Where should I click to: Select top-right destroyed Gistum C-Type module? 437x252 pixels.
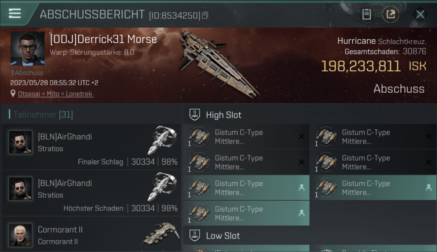tap(373, 137)
